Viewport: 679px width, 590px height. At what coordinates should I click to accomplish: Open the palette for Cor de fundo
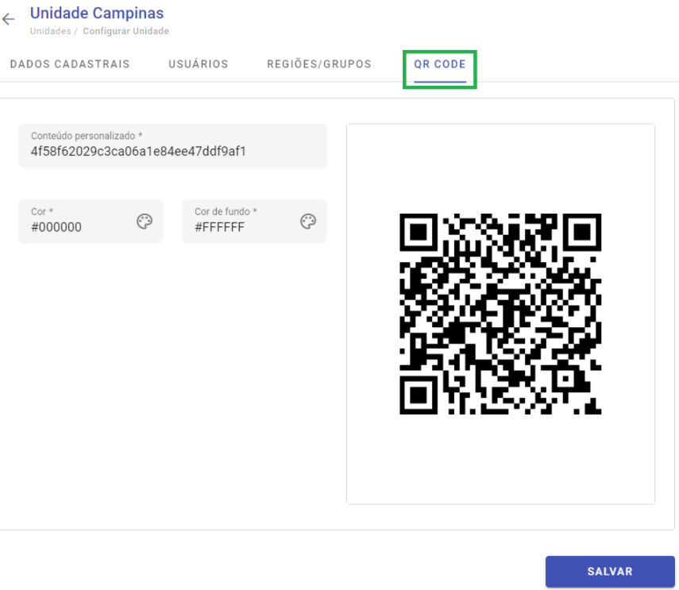[308, 222]
